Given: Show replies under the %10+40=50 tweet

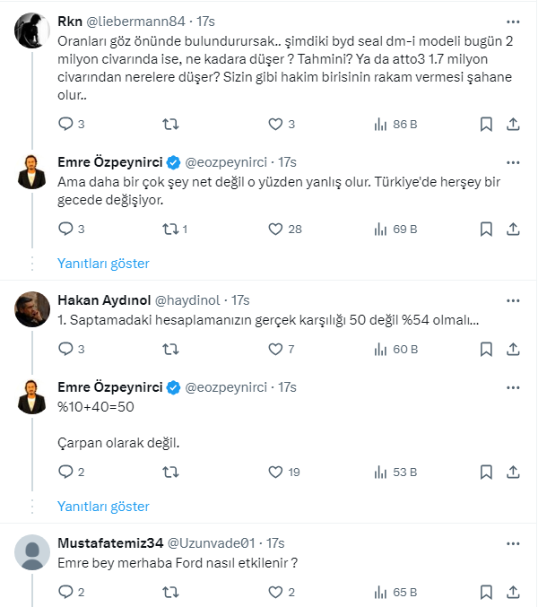Looking at the screenshot, I should click(x=103, y=507).
